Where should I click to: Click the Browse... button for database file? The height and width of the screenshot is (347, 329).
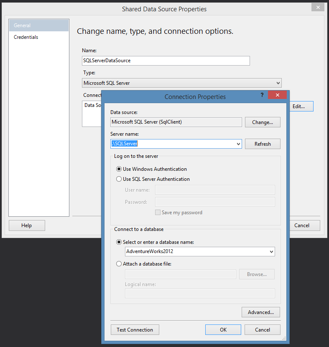coord(257,274)
